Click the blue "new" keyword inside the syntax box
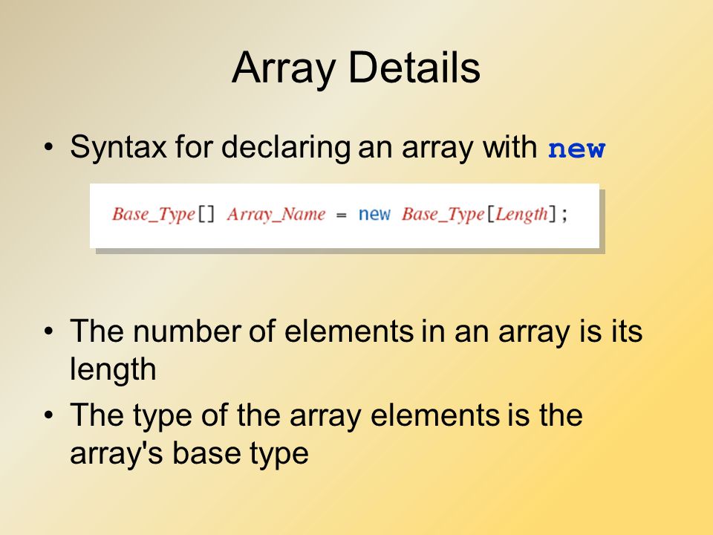The height and width of the screenshot is (535, 713). coord(374,214)
